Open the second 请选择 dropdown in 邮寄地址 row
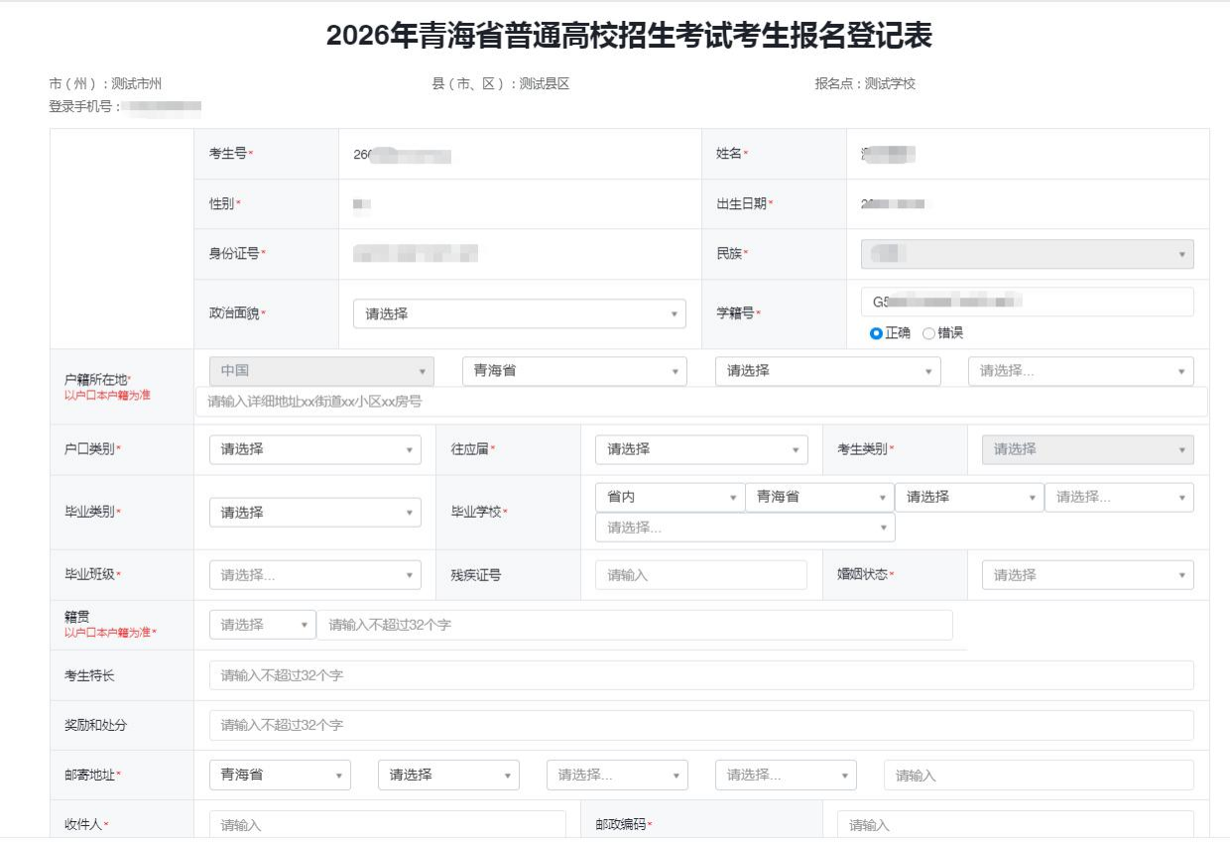 point(448,775)
